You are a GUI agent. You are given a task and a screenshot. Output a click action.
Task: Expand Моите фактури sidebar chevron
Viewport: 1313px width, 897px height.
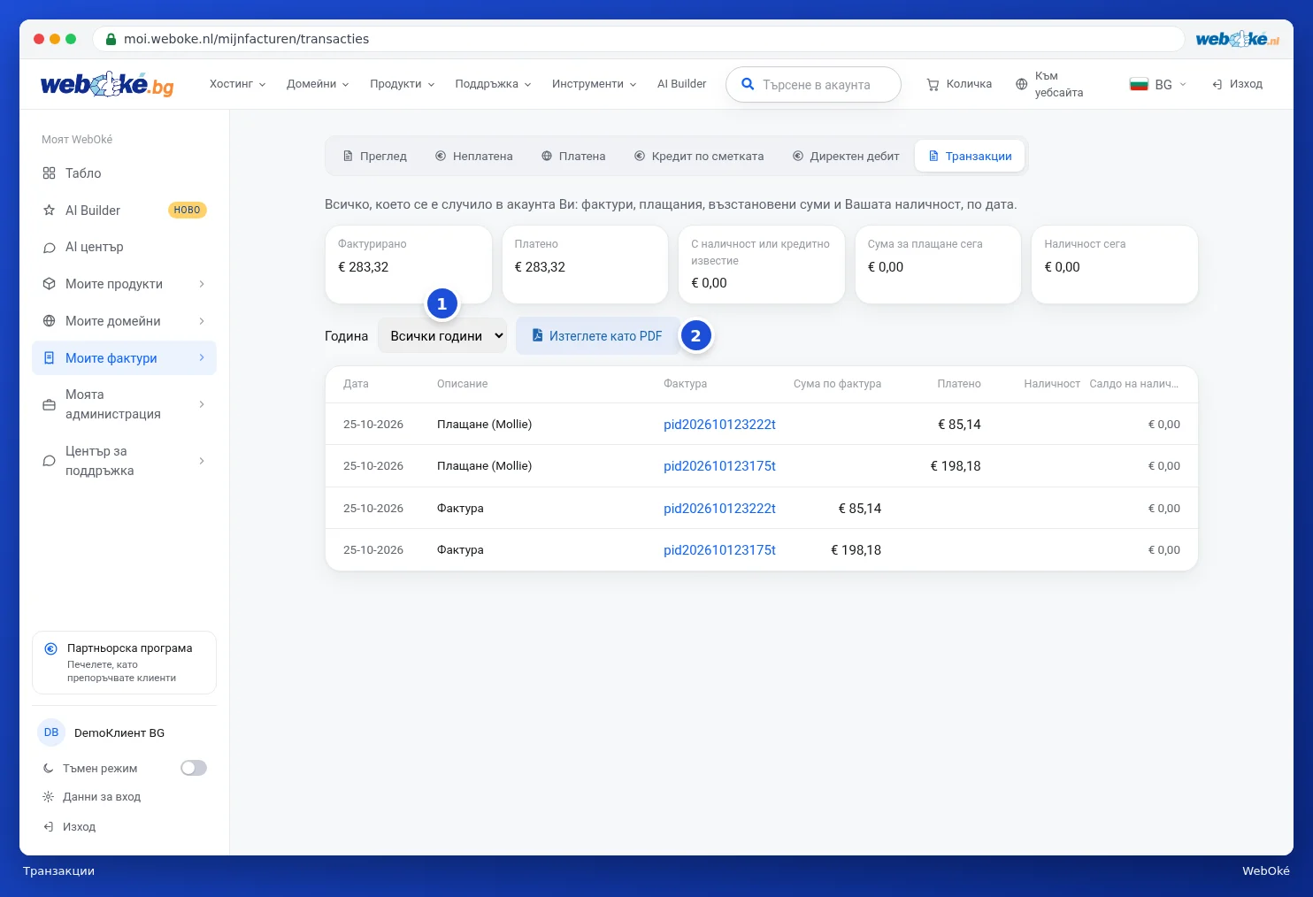click(x=202, y=357)
